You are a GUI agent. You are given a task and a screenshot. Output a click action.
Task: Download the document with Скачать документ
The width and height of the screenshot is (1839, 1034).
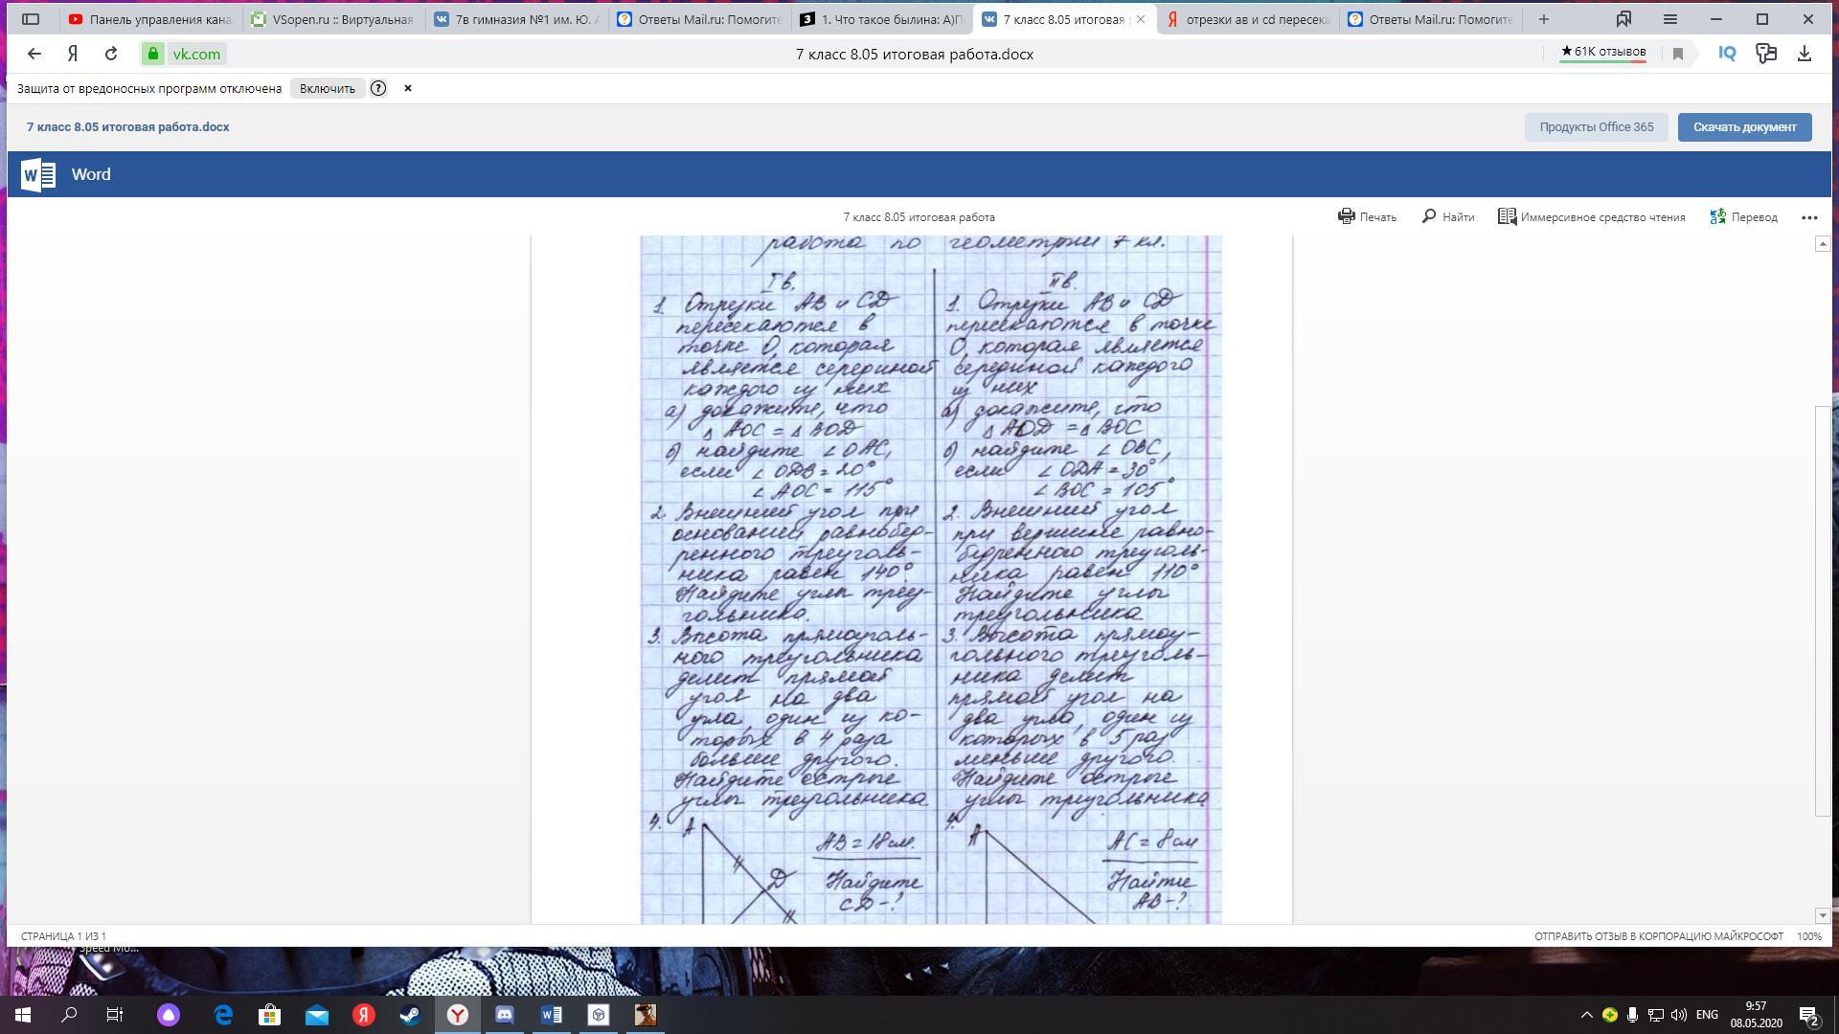(x=1744, y=126)
